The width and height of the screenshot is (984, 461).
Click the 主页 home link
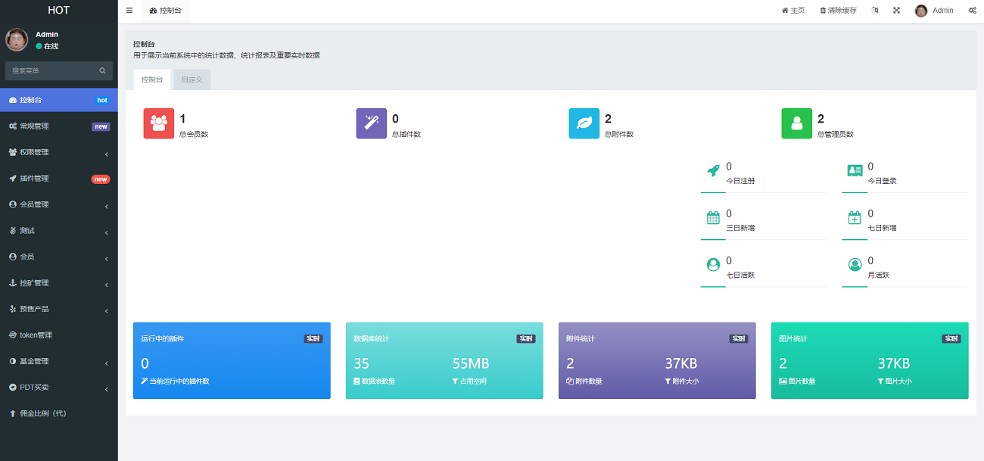(x=793, y=11)
